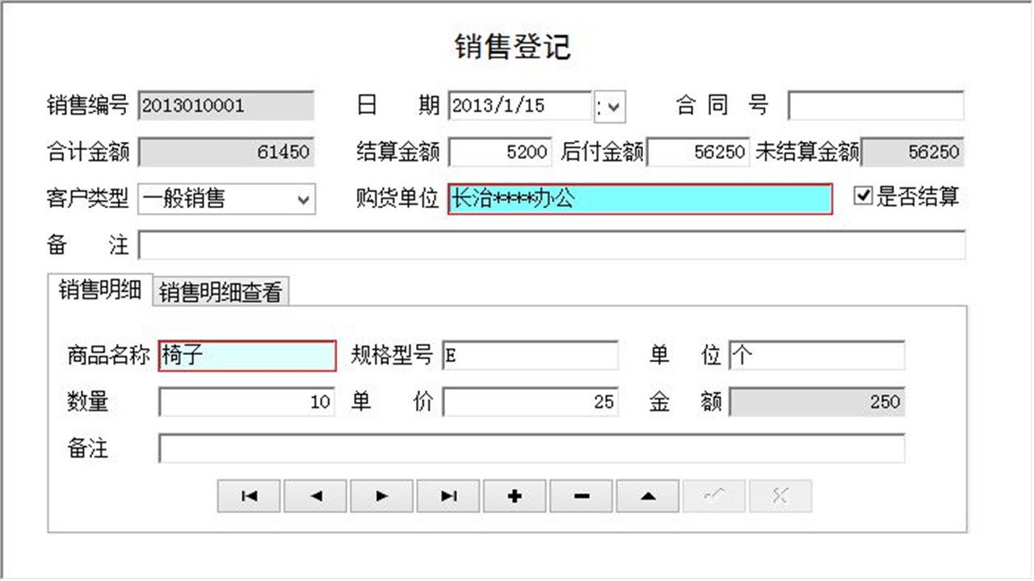1034x581 pixels.
Task: Click the X cancel icon in navigator
Action: click(780, 496)
